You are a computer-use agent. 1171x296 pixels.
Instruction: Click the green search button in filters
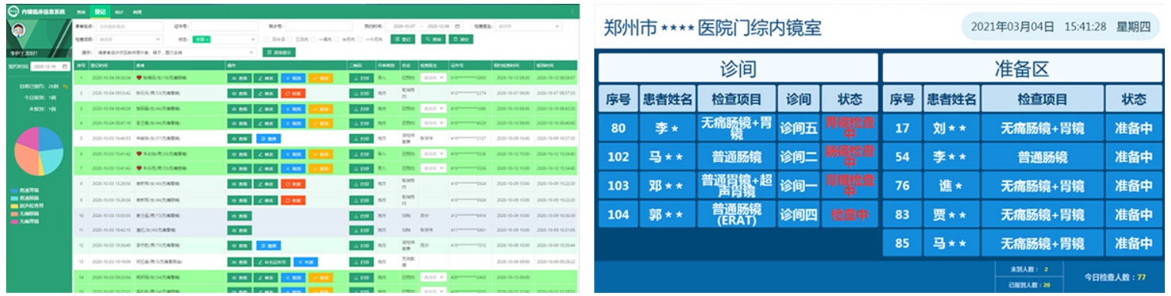pyautogui.click(x=433, y=39)
